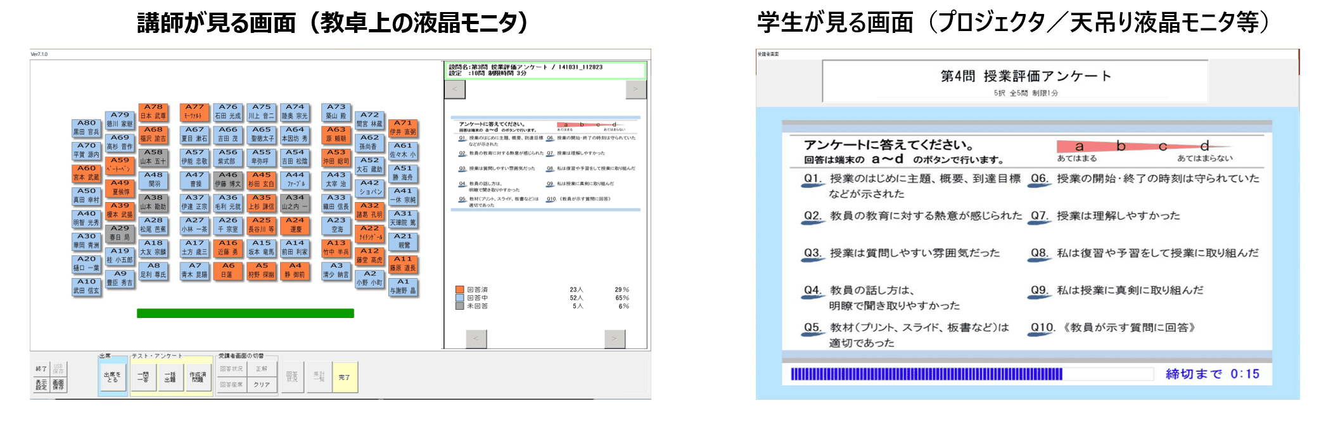Select 一問一答 question mode
Screen dimensions: 1333x439
(x=143, y=378)
